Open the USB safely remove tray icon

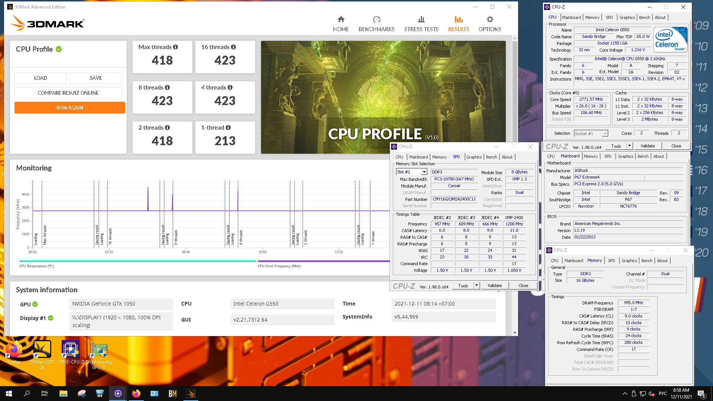pyautogui.click(x=634, y=394)
